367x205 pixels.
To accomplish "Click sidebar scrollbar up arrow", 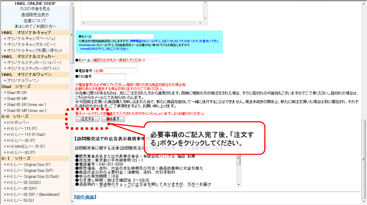I will (72, 4).
